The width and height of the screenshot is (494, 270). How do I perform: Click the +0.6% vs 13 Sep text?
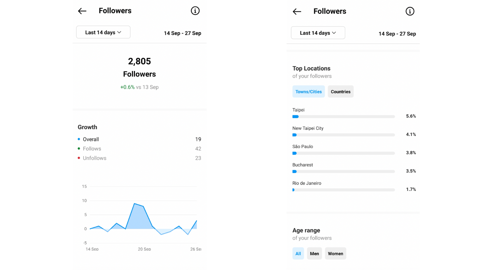139,87
